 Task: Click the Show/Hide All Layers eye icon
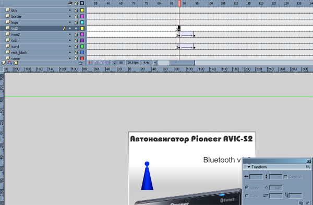pyautogui.click(x=70, y=3)
